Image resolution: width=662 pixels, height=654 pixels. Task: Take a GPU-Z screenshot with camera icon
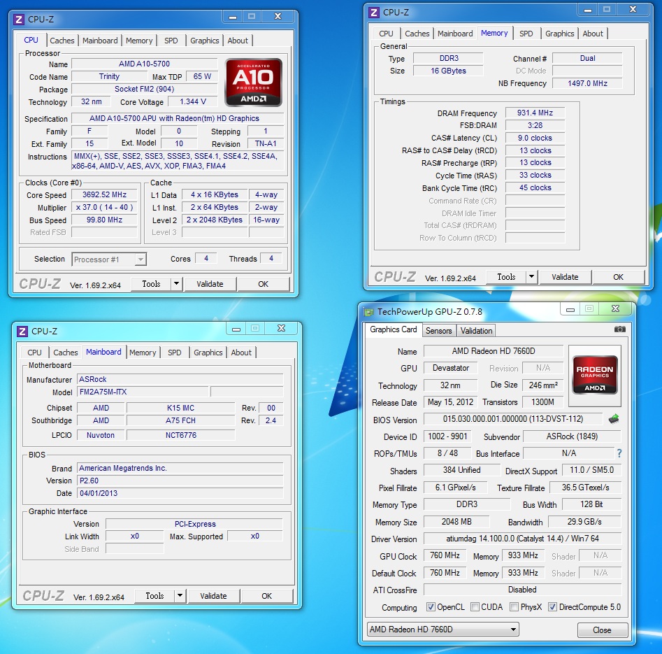click(619, 329)
